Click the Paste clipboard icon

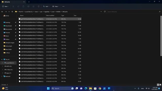click(23, 6)
